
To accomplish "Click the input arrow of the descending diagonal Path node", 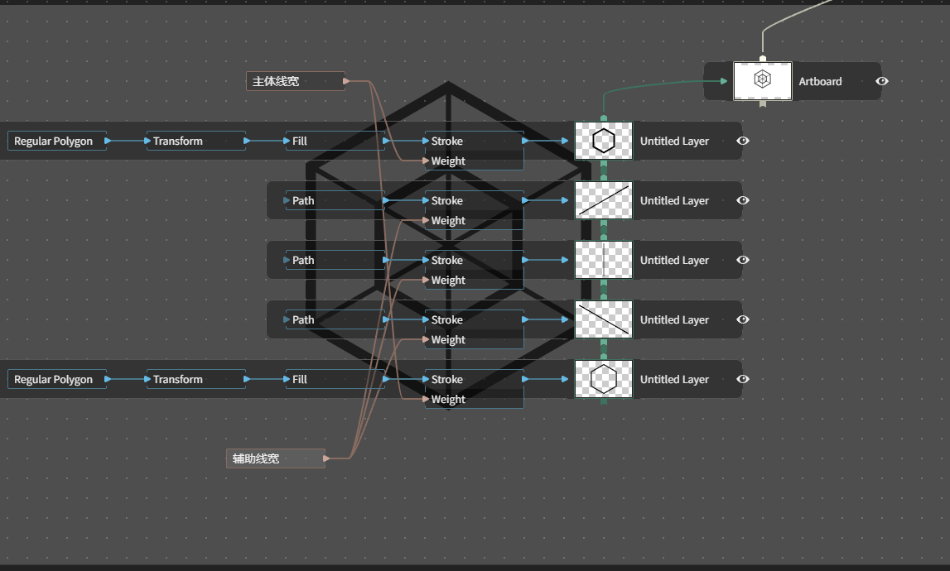I will (287, 319).
